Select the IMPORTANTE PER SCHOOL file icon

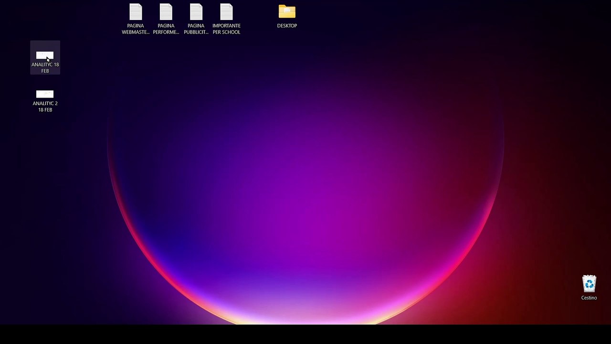(x=226, y=12)
